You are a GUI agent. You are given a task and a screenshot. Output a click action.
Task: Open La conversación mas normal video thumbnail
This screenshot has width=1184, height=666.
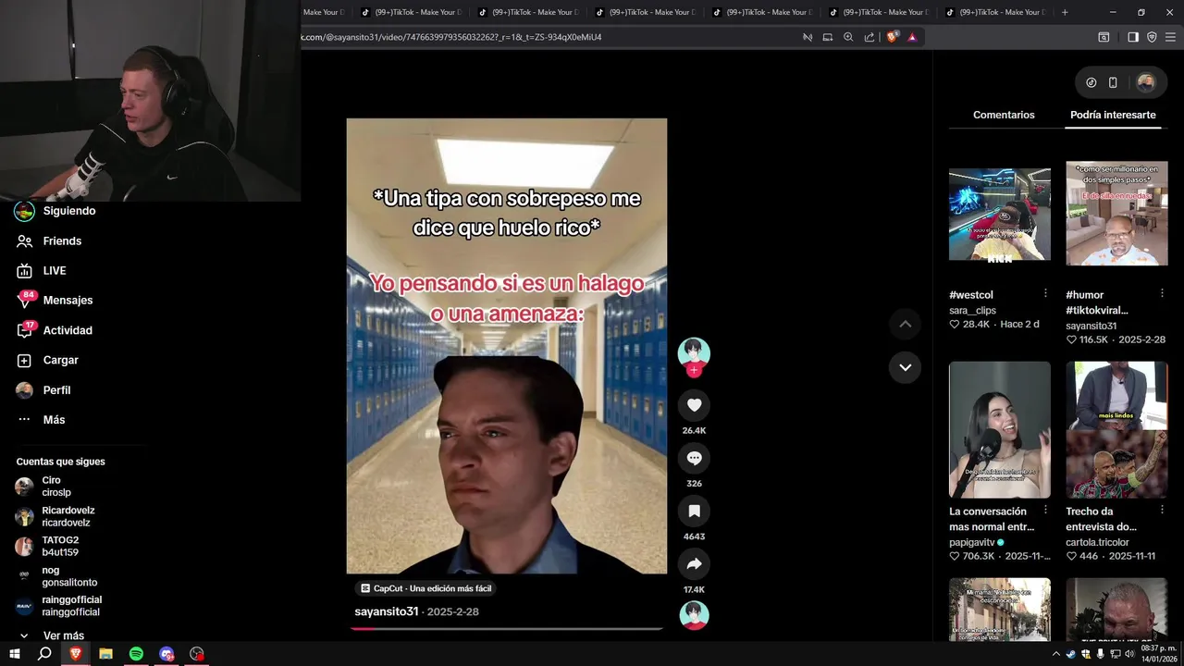pyautogui.click(x=999, y=429)
